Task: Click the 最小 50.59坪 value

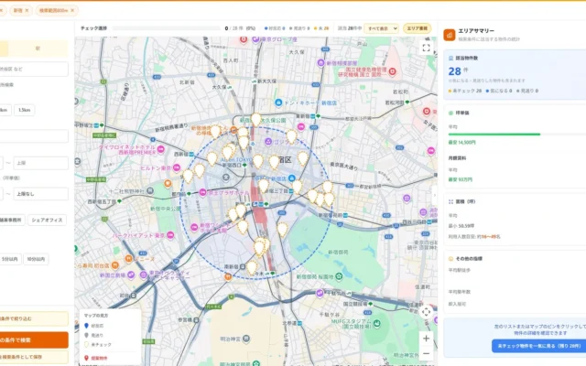Action: tap(461, 226)
